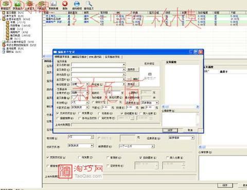This screenshot has height=190, width=247.
Task: Open 运费承担 dropdown in main window
Action: (192, 138)
